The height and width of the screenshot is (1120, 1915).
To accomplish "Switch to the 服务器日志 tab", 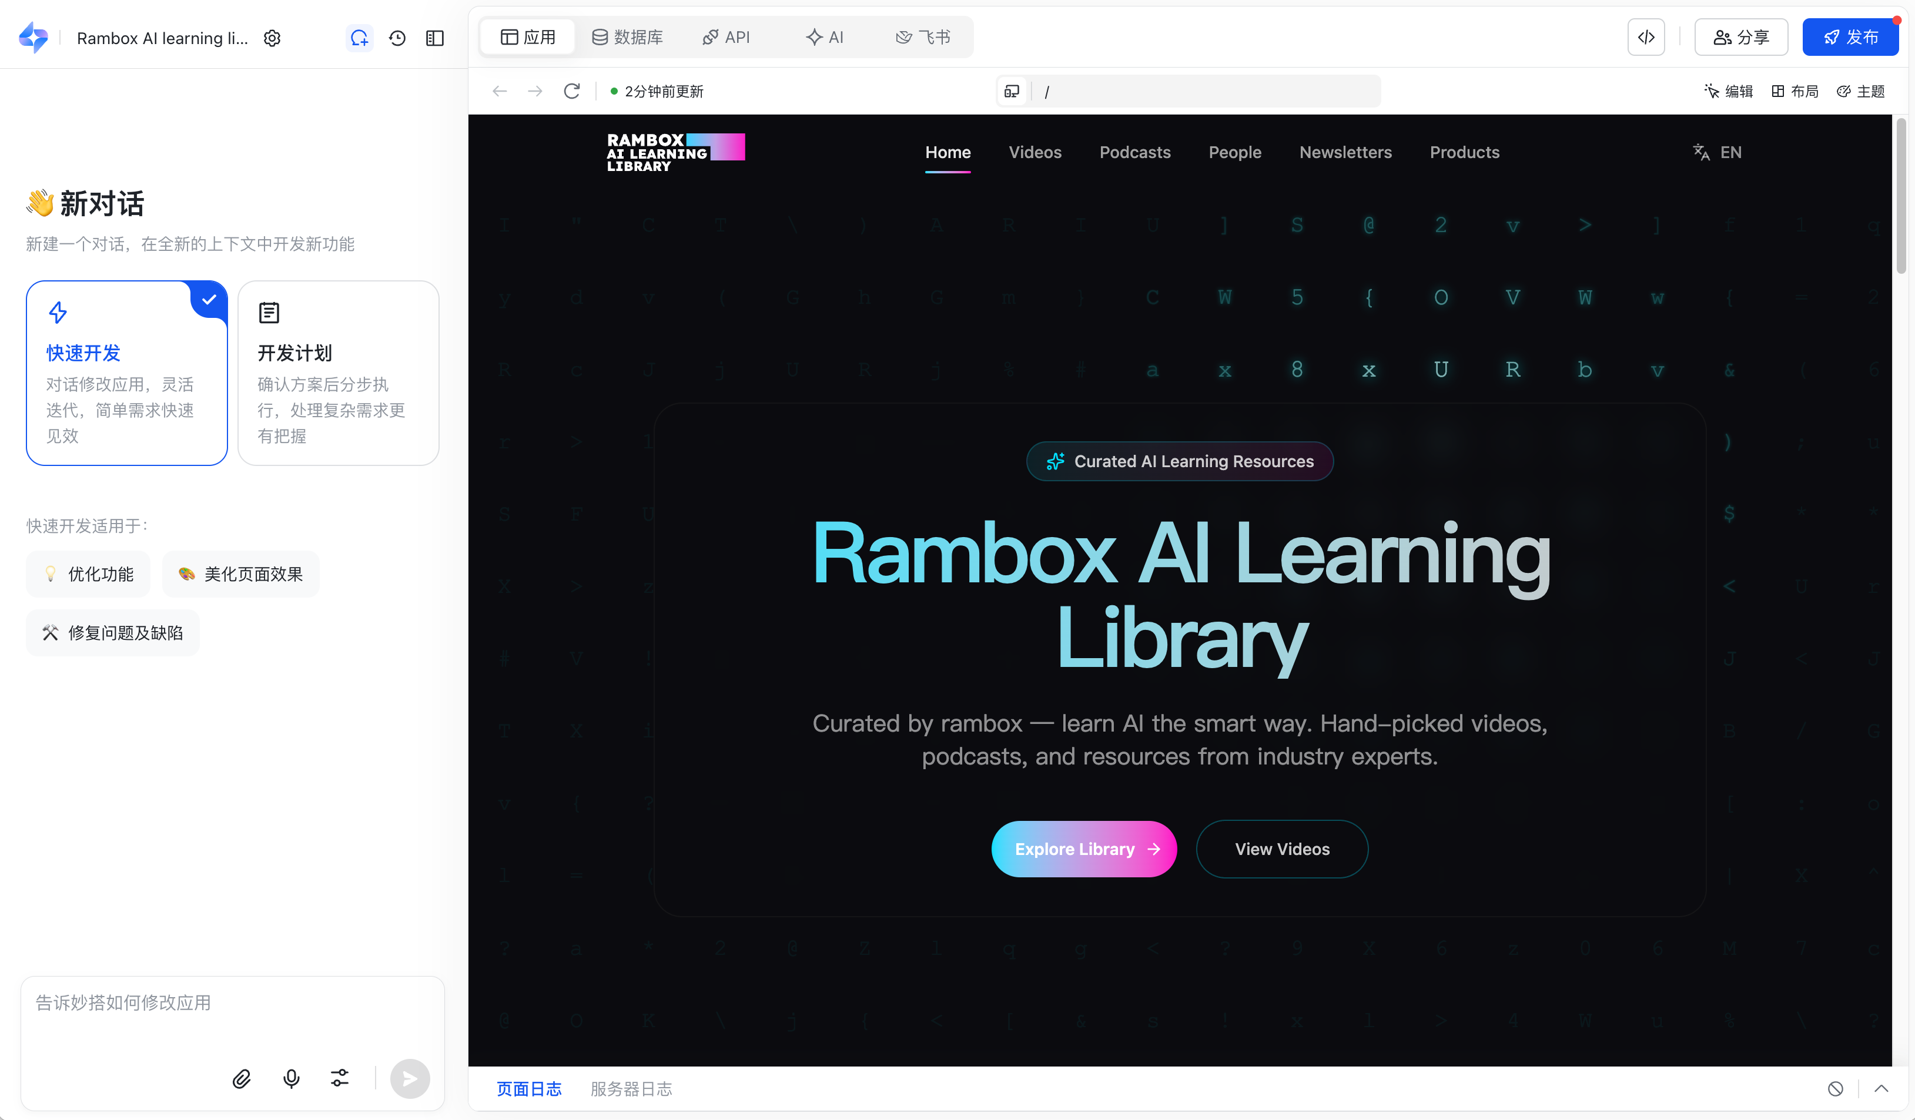I will (631, 1089).
